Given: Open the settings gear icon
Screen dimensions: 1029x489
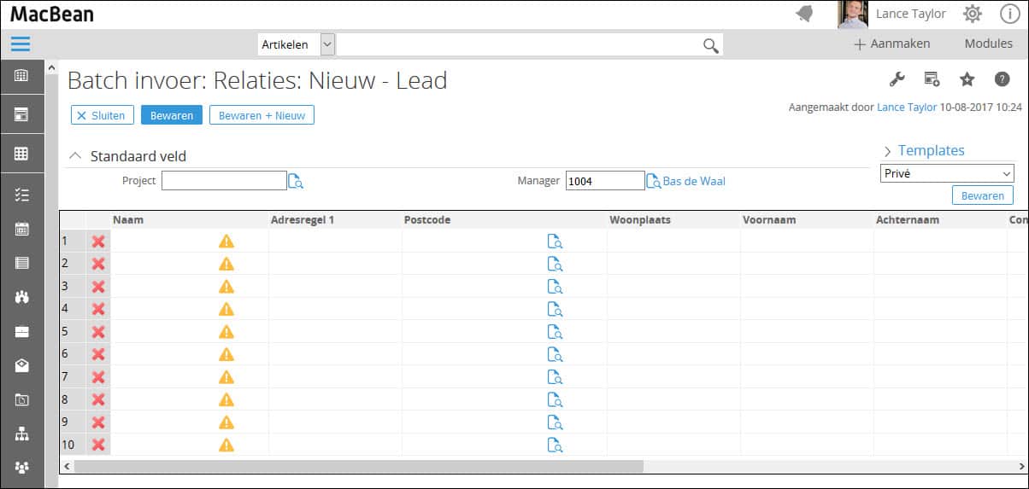Looking at the screenshot, I should (973, 14).
